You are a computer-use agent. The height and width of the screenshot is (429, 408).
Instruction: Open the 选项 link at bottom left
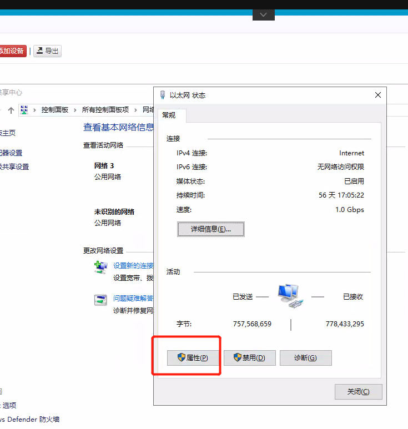click(8, 405)
